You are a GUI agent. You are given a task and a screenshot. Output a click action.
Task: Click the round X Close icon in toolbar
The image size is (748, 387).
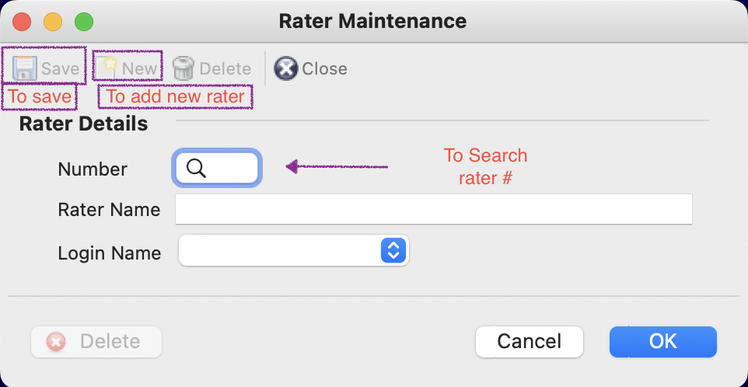pos(285,68)
